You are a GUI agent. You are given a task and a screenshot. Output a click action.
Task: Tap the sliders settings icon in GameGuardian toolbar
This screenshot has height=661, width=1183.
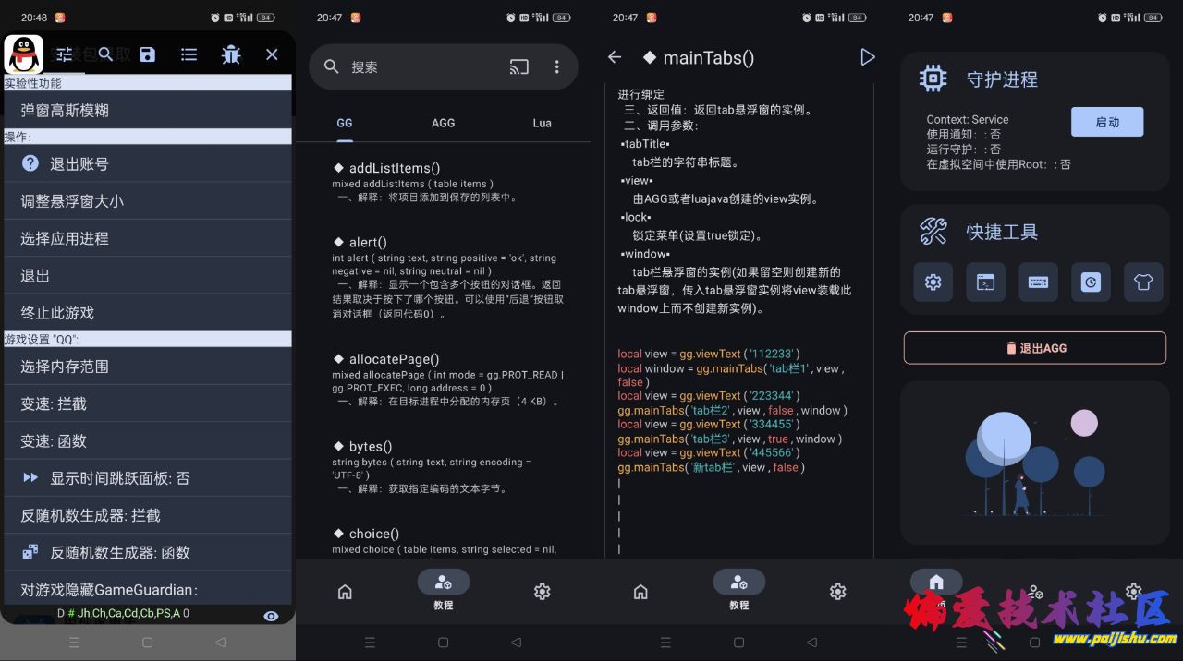point(64,55)
